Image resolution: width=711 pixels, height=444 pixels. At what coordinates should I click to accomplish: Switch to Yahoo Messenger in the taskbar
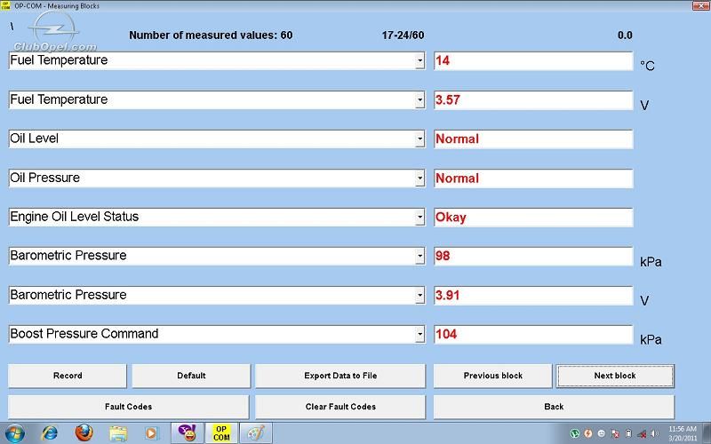187,433
